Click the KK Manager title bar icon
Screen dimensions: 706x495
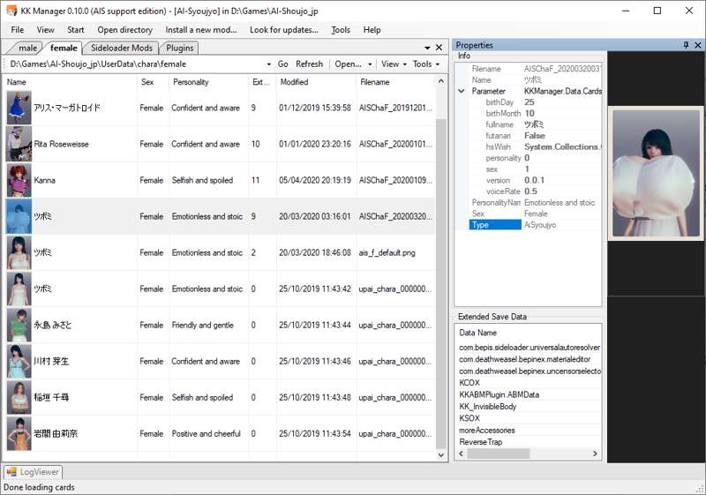tap(11, 11)
